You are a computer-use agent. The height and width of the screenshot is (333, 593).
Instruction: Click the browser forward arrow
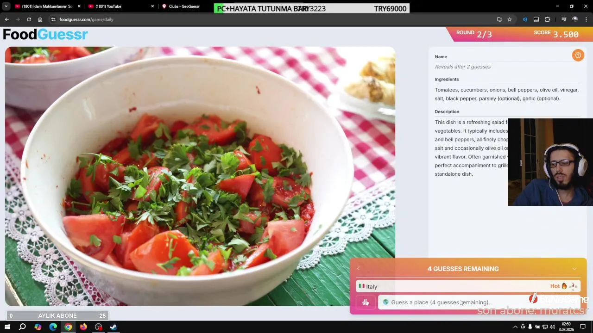(x=18, y=19)
